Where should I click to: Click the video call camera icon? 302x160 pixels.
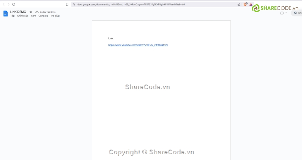pyautogui.click(x=282, y=13)
